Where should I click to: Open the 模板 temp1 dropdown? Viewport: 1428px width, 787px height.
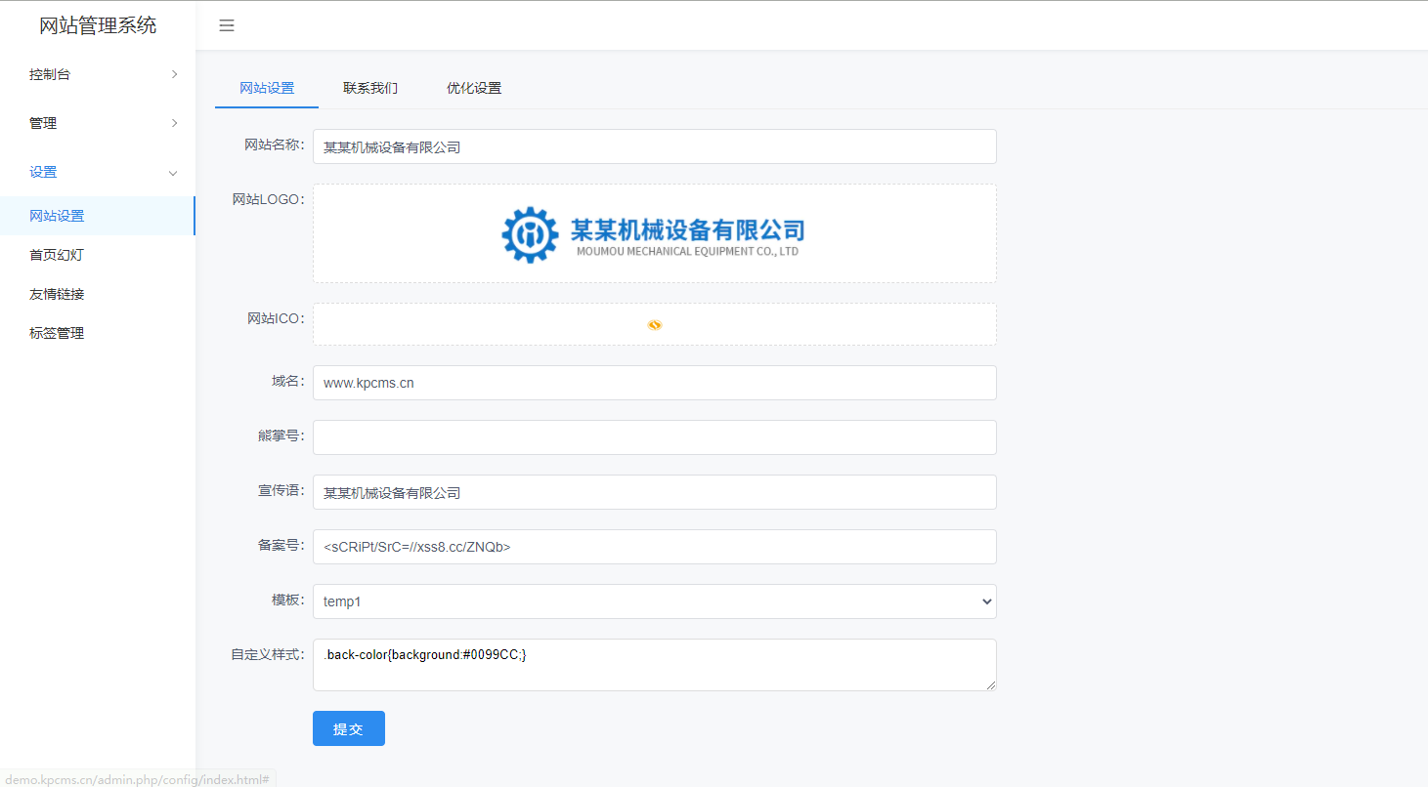[x=654, y=601]
